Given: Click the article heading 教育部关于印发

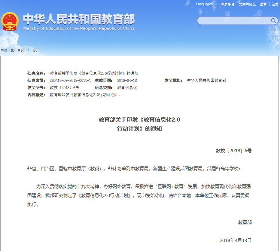Looking at the screenshot, I should click(x=139, y=124).
